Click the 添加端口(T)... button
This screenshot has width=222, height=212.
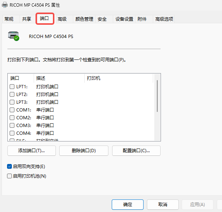coord(31,151)
